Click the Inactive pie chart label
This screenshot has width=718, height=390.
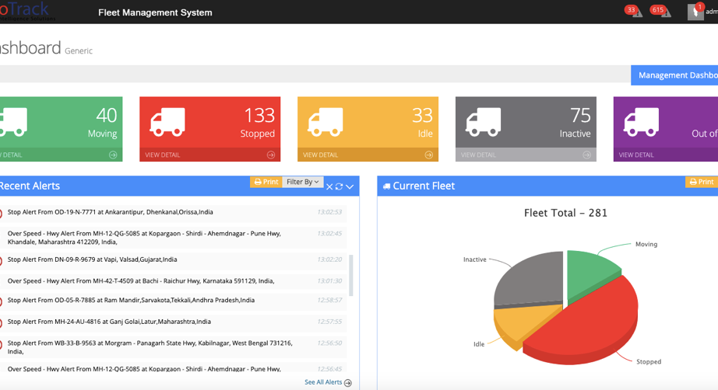(475, 259)
